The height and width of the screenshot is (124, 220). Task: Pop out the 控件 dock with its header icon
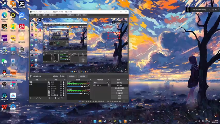[x=127, y=80]
